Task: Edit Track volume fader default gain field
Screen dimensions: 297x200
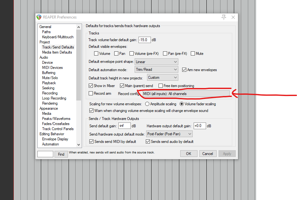Action: (145, 40)
